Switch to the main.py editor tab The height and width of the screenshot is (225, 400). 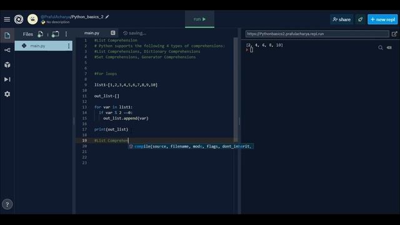click(92, 33)
